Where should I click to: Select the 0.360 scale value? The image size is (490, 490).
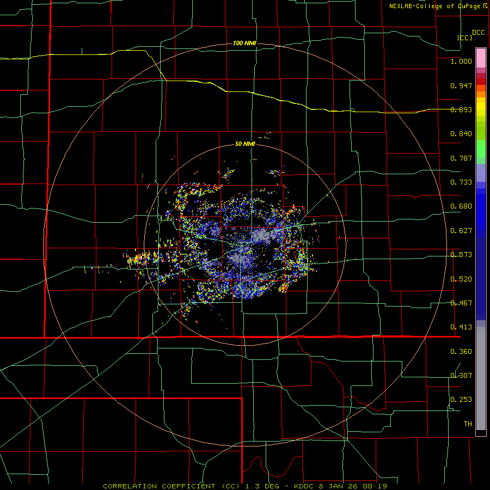coord(461,352)
